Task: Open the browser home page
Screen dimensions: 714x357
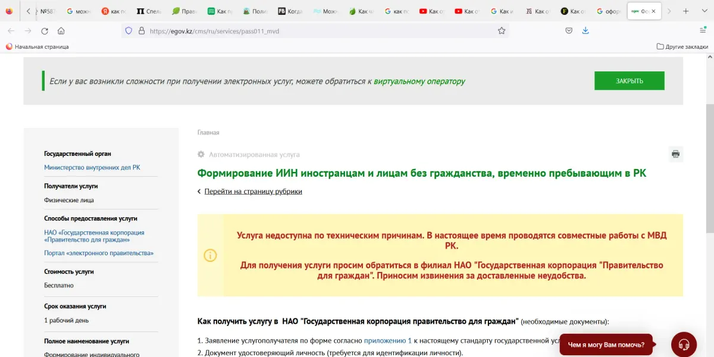Action: (x=61, y=31)
